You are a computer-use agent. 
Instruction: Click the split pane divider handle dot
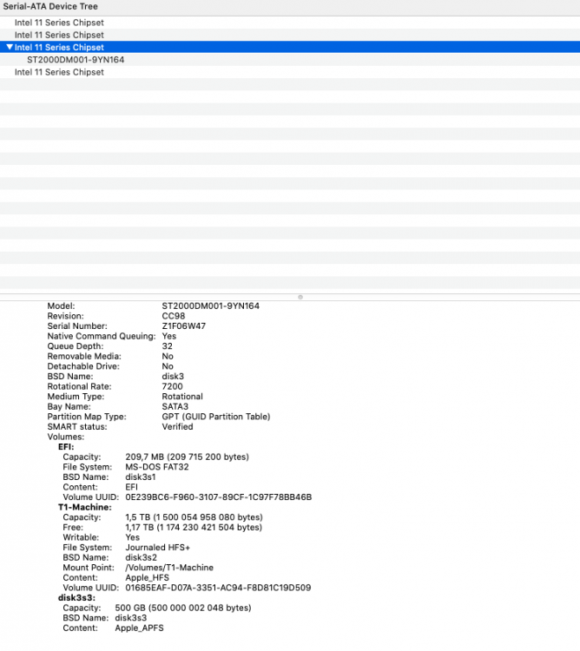pyautogui.click(x=300, y=297)
